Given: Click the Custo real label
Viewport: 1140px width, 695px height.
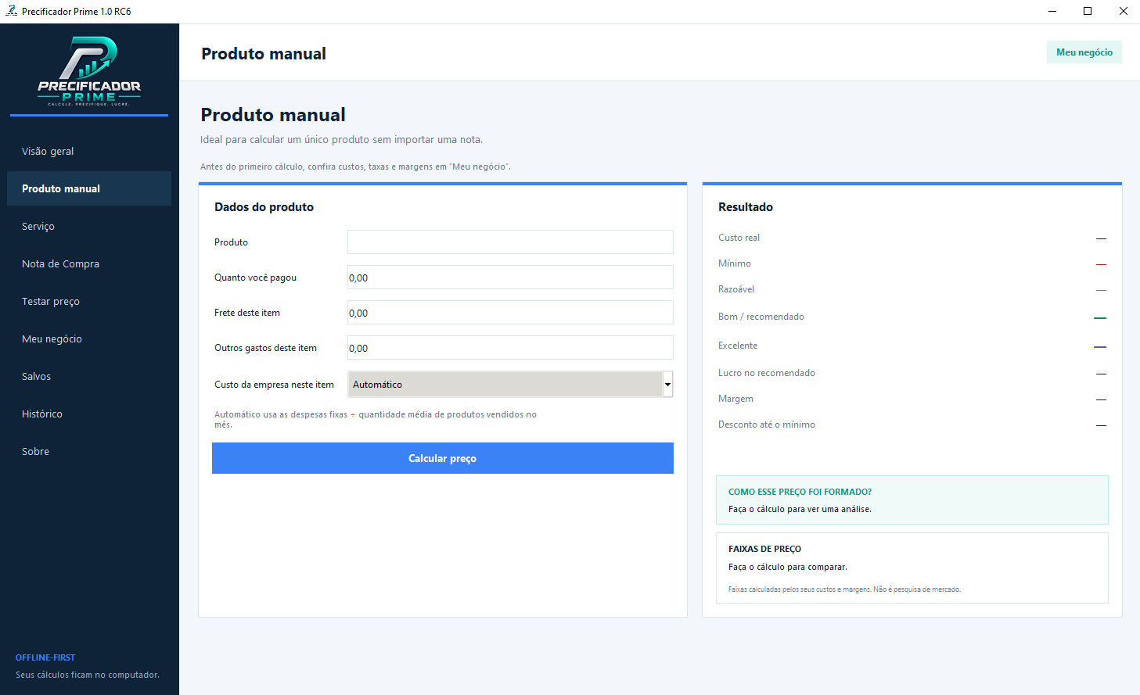Looking at the screenshot, I should (x=739, y=238).
